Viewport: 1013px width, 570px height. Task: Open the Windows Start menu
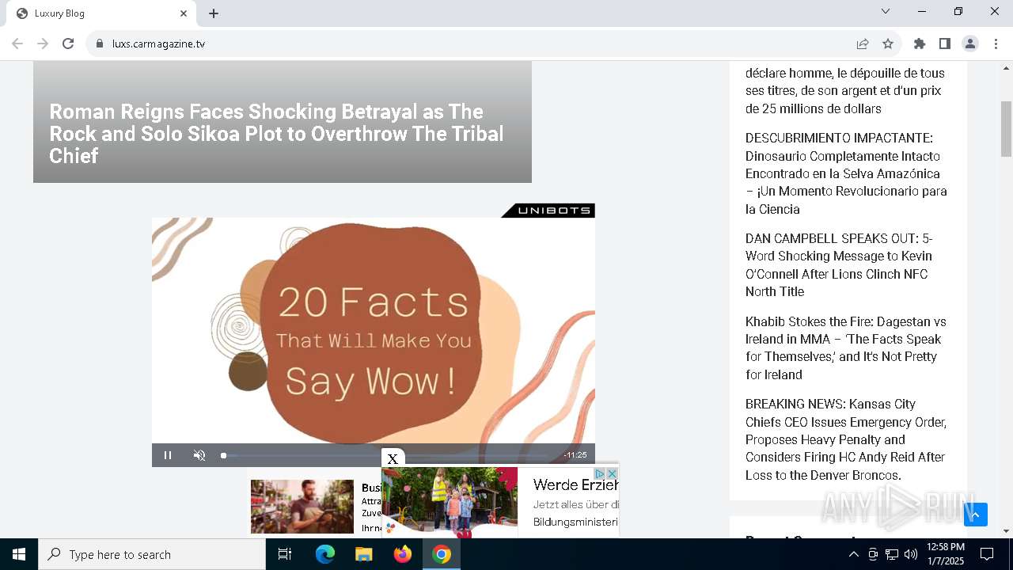(19, 554)
